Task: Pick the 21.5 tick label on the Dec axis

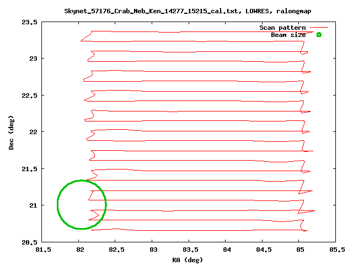Action: tap(29, 169)
